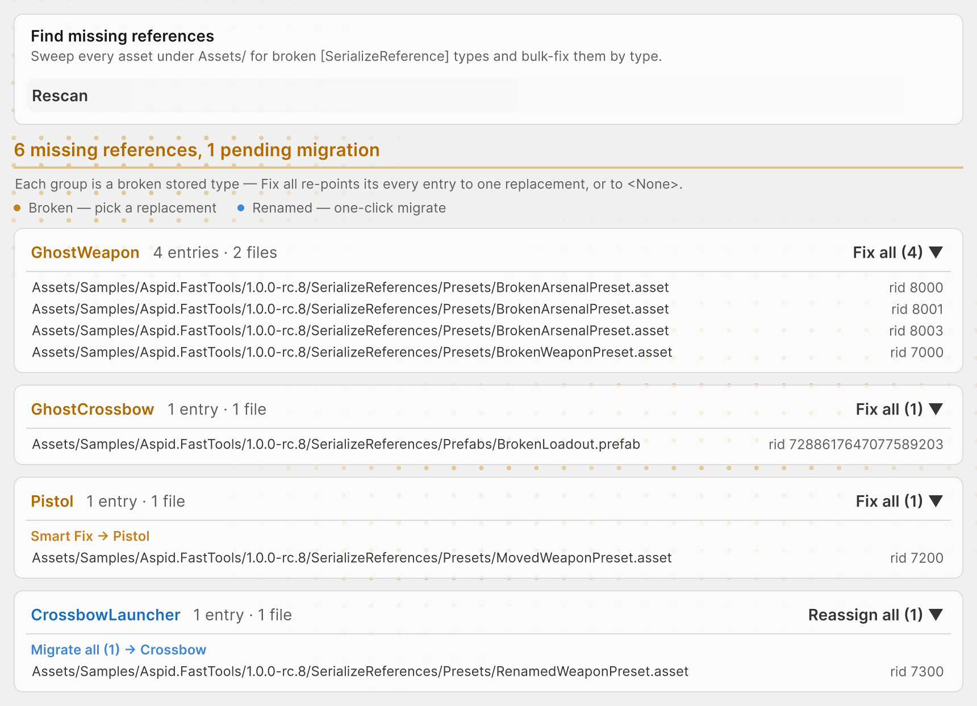Click Migrate all (1) → Crossbow link
This screenshot has width=977, height=706.
click(x=118, y=650)
